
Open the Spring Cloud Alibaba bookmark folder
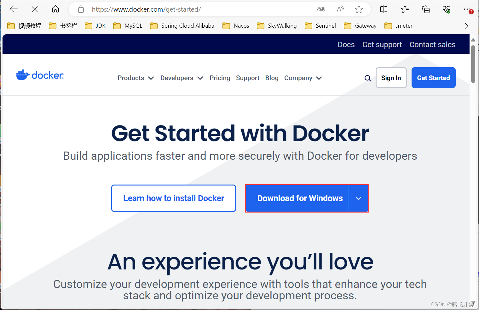click(182, 26)
